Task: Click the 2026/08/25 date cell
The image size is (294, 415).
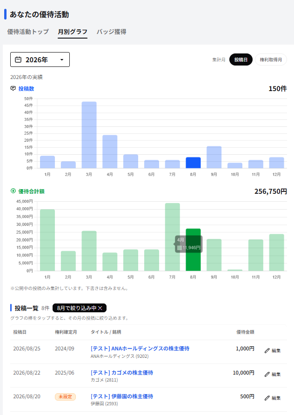Action: [x=27, y=349]
